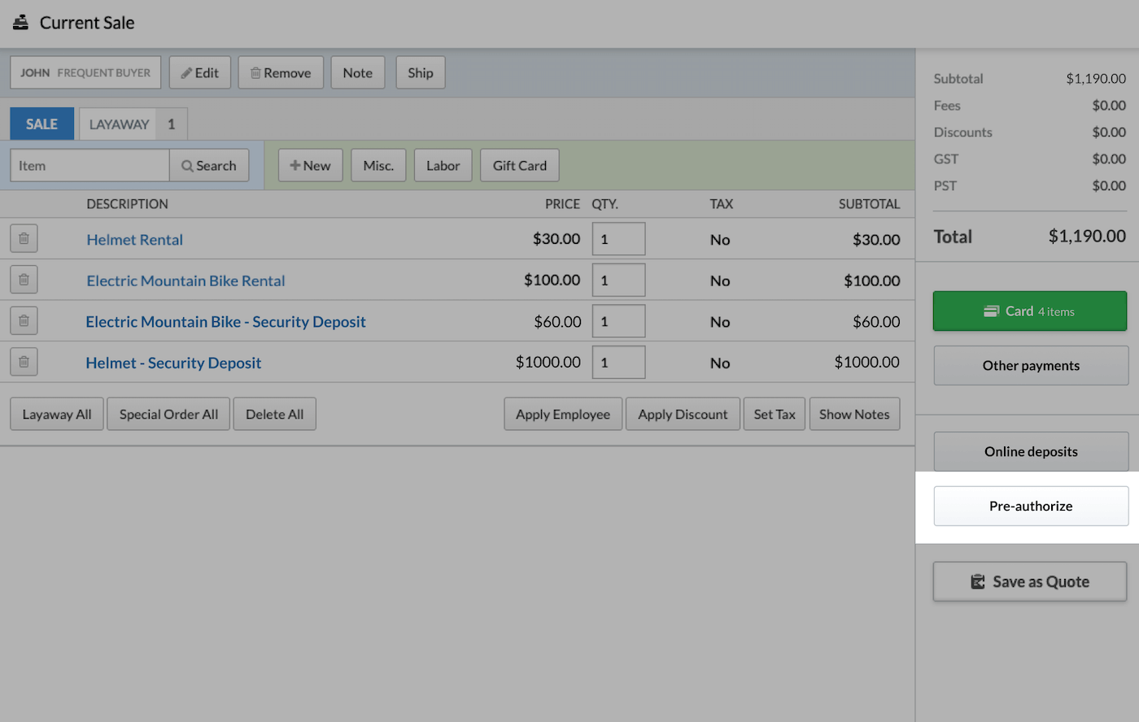Click the Current Sale header icon
The height and width of the screenshot is (722, 1139).
[20, 22]
